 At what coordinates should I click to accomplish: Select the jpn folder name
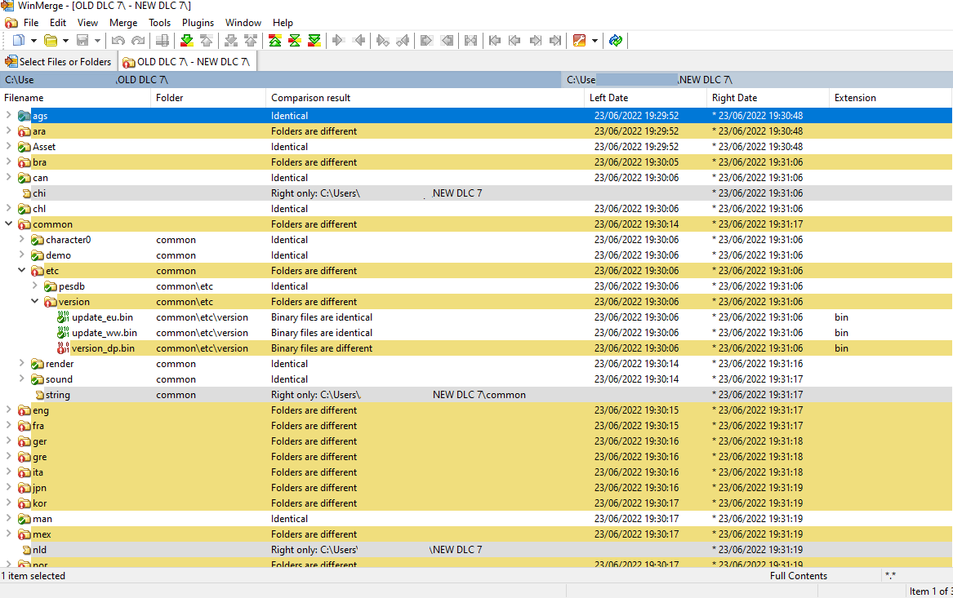[x=39, y=488]
